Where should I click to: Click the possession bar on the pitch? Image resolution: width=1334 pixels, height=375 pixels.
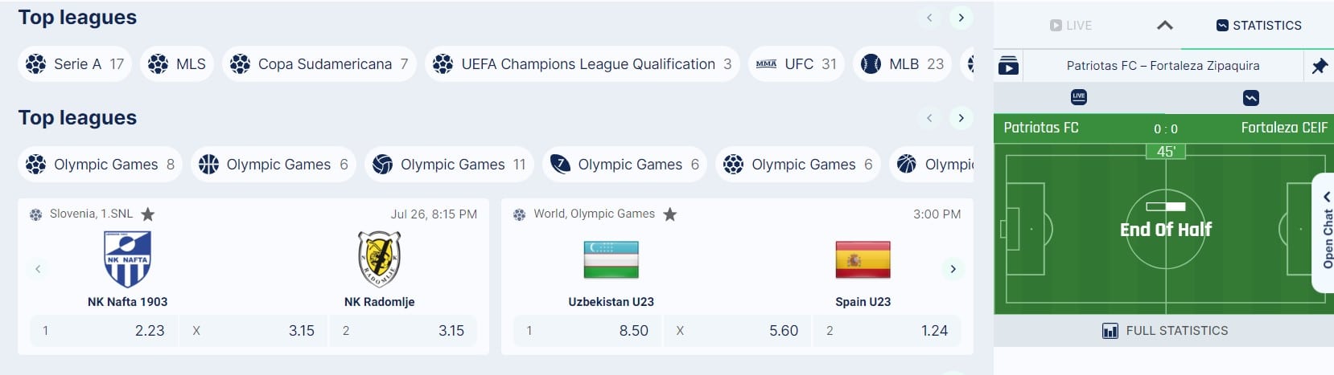click(x=1165, y=206)
